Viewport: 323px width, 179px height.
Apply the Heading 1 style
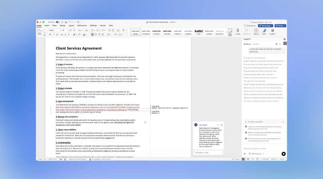coord(156,32)
